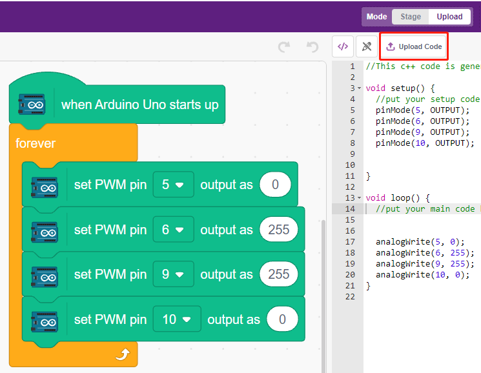Click Arduino icon on the starts-up block
Viewport: 481px width, 373px height.
pyautogui.click(x=32, y=105)
